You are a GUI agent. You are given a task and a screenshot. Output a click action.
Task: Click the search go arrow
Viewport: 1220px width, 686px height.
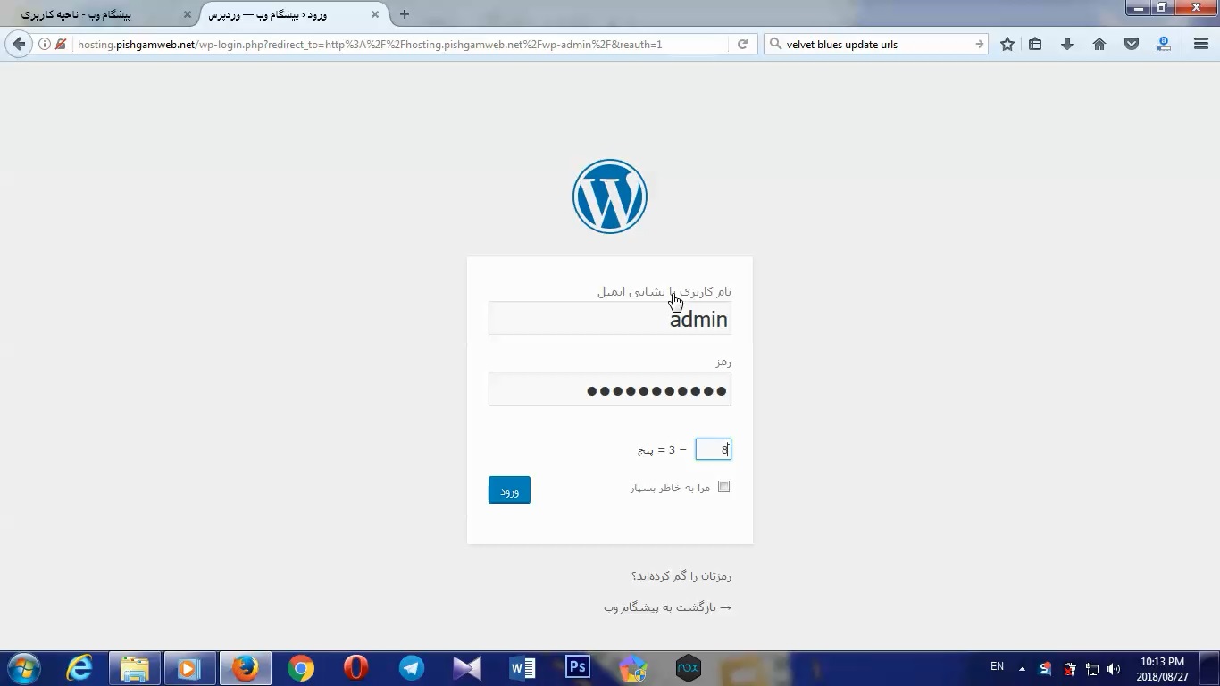(x=980, y=44)
